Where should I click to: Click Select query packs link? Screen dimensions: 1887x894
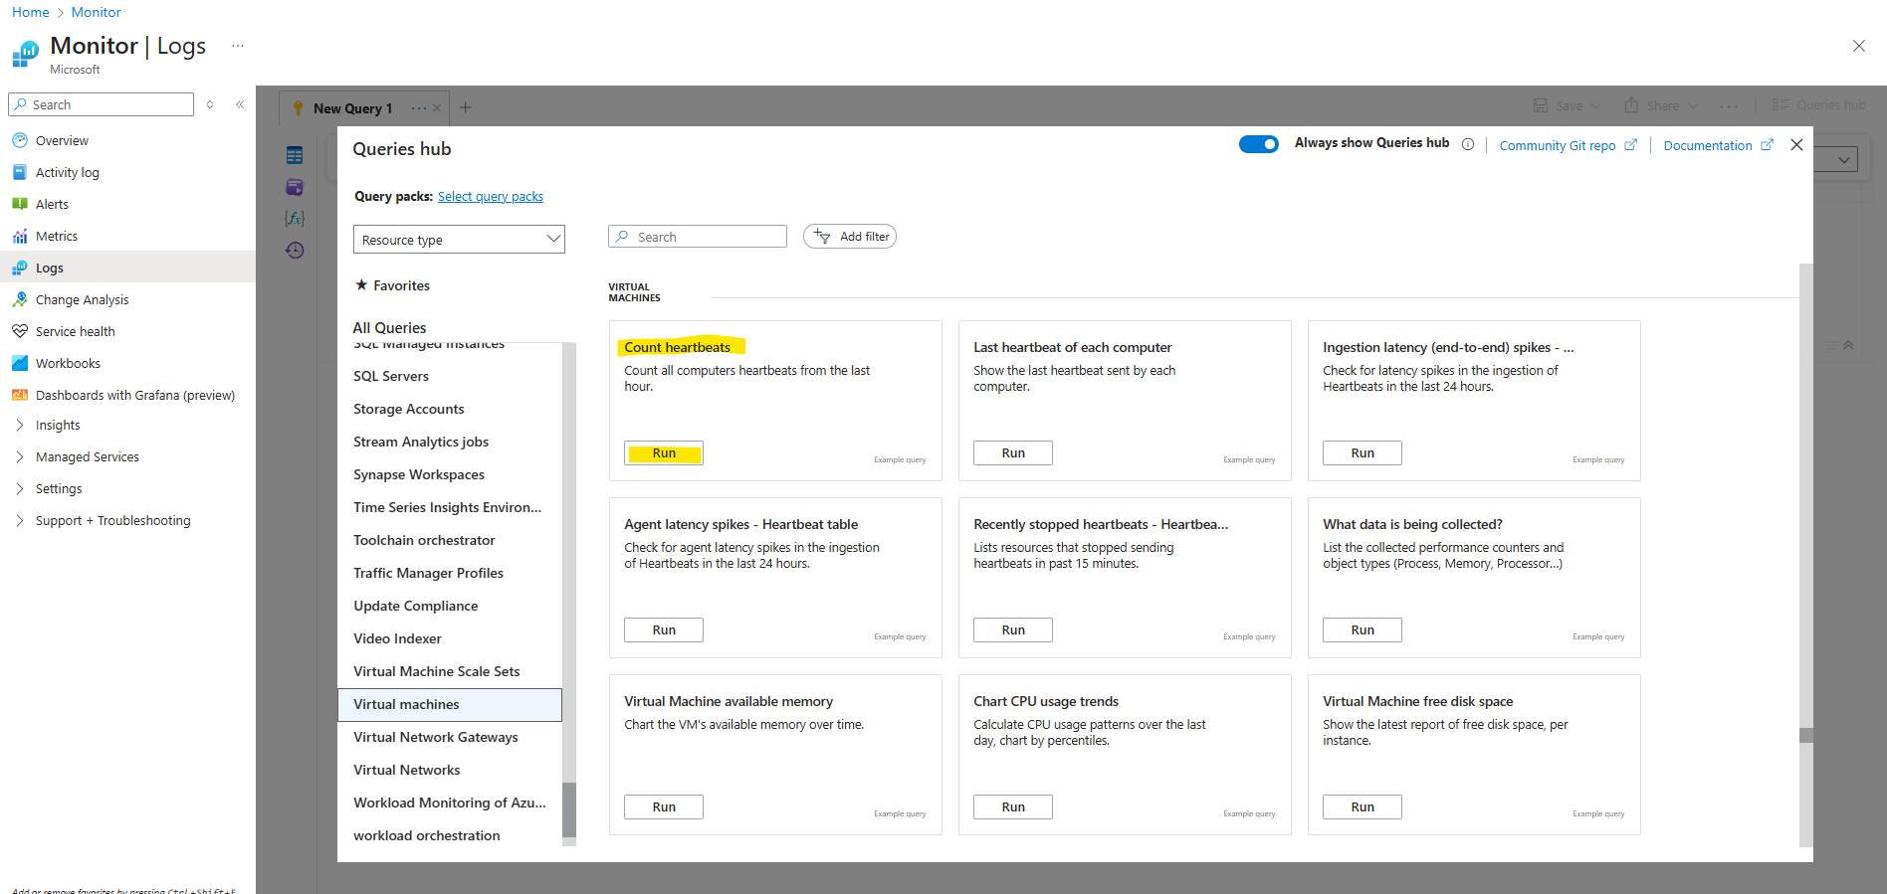click(491, 196)
